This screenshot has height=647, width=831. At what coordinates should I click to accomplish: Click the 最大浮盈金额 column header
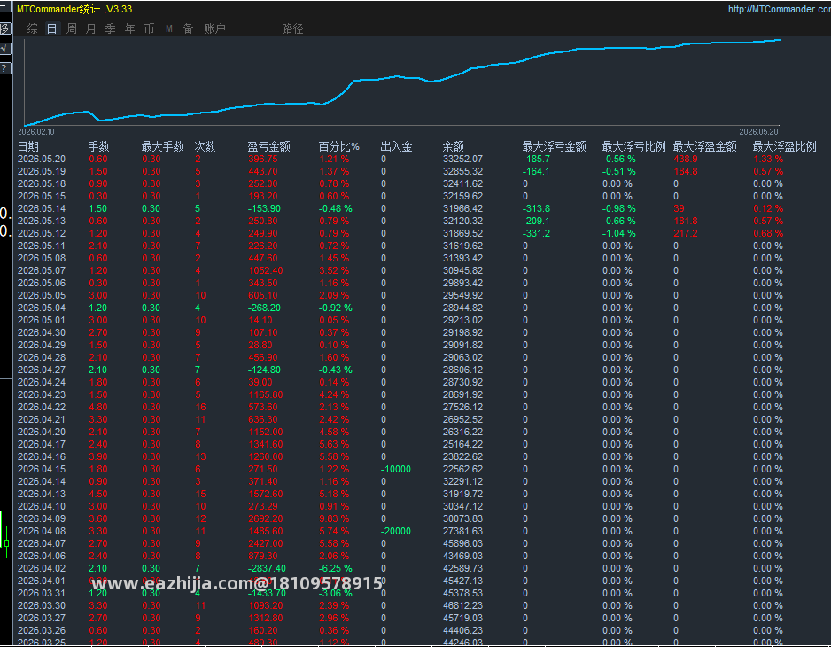(x=705, y=146)
